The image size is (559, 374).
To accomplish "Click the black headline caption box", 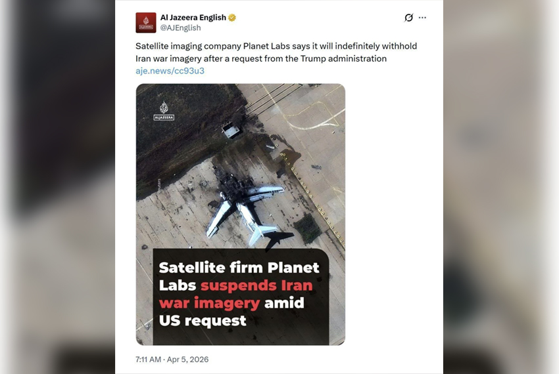I will 241,297.
